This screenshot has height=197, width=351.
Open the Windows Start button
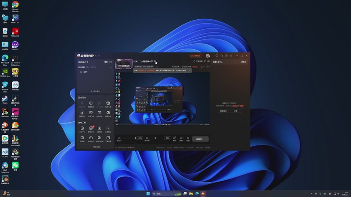point(148,193)
